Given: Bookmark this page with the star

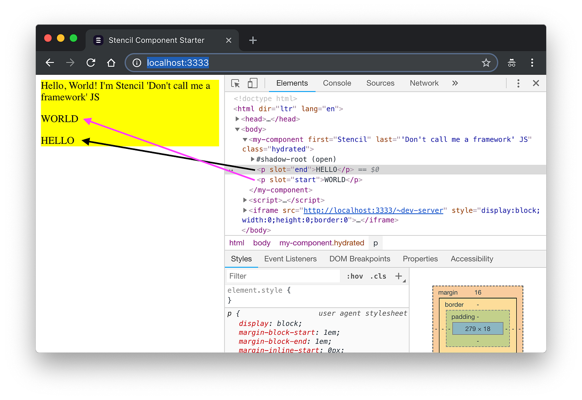Looking at the screenshot, I should pyautogui.click(x=486, y=63).
